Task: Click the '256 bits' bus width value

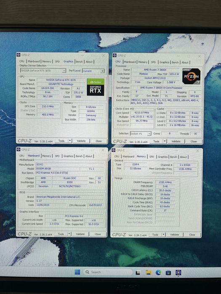Action: click(x=91, y=119)
